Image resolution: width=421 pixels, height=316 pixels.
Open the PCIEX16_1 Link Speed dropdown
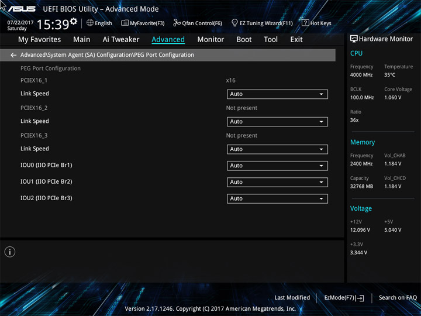pos(277,94)
